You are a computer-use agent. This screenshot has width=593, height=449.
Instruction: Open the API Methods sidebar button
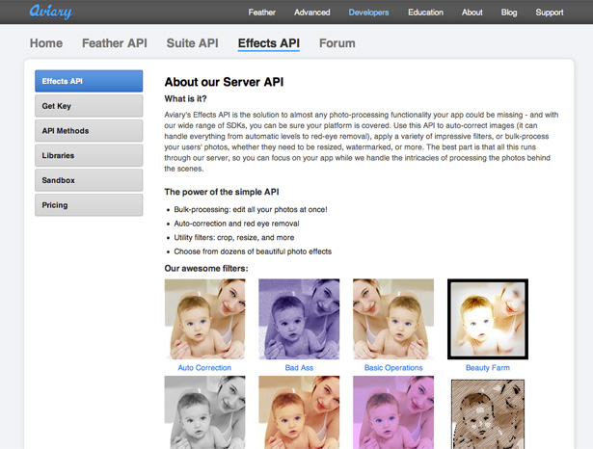(89, 131)
